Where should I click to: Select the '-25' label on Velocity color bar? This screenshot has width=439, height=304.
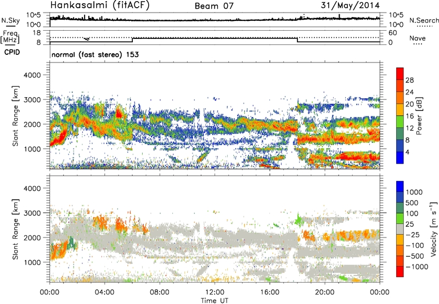413,235
